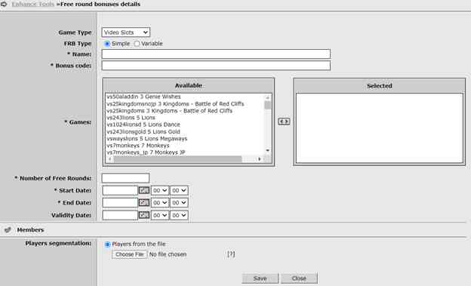471x286 pixels.
Task: Open the Game Type dropdown
Action: point(126,32)
